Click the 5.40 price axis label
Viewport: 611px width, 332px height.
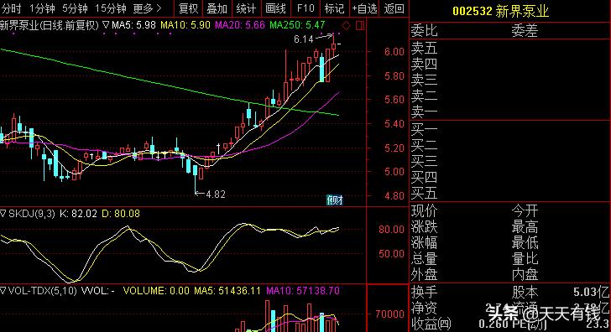pos(394,124)
